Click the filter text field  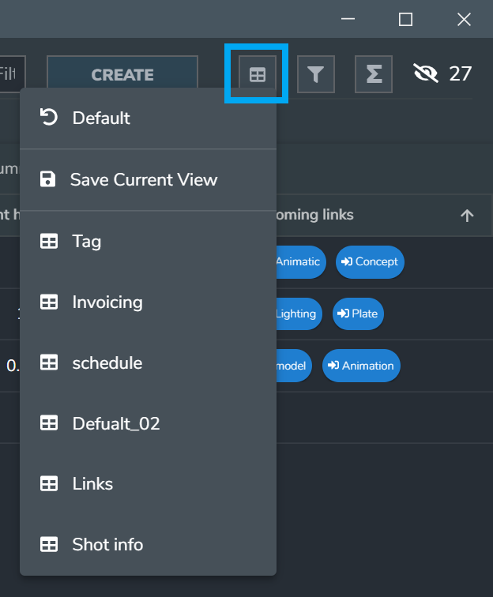[11, 74]
